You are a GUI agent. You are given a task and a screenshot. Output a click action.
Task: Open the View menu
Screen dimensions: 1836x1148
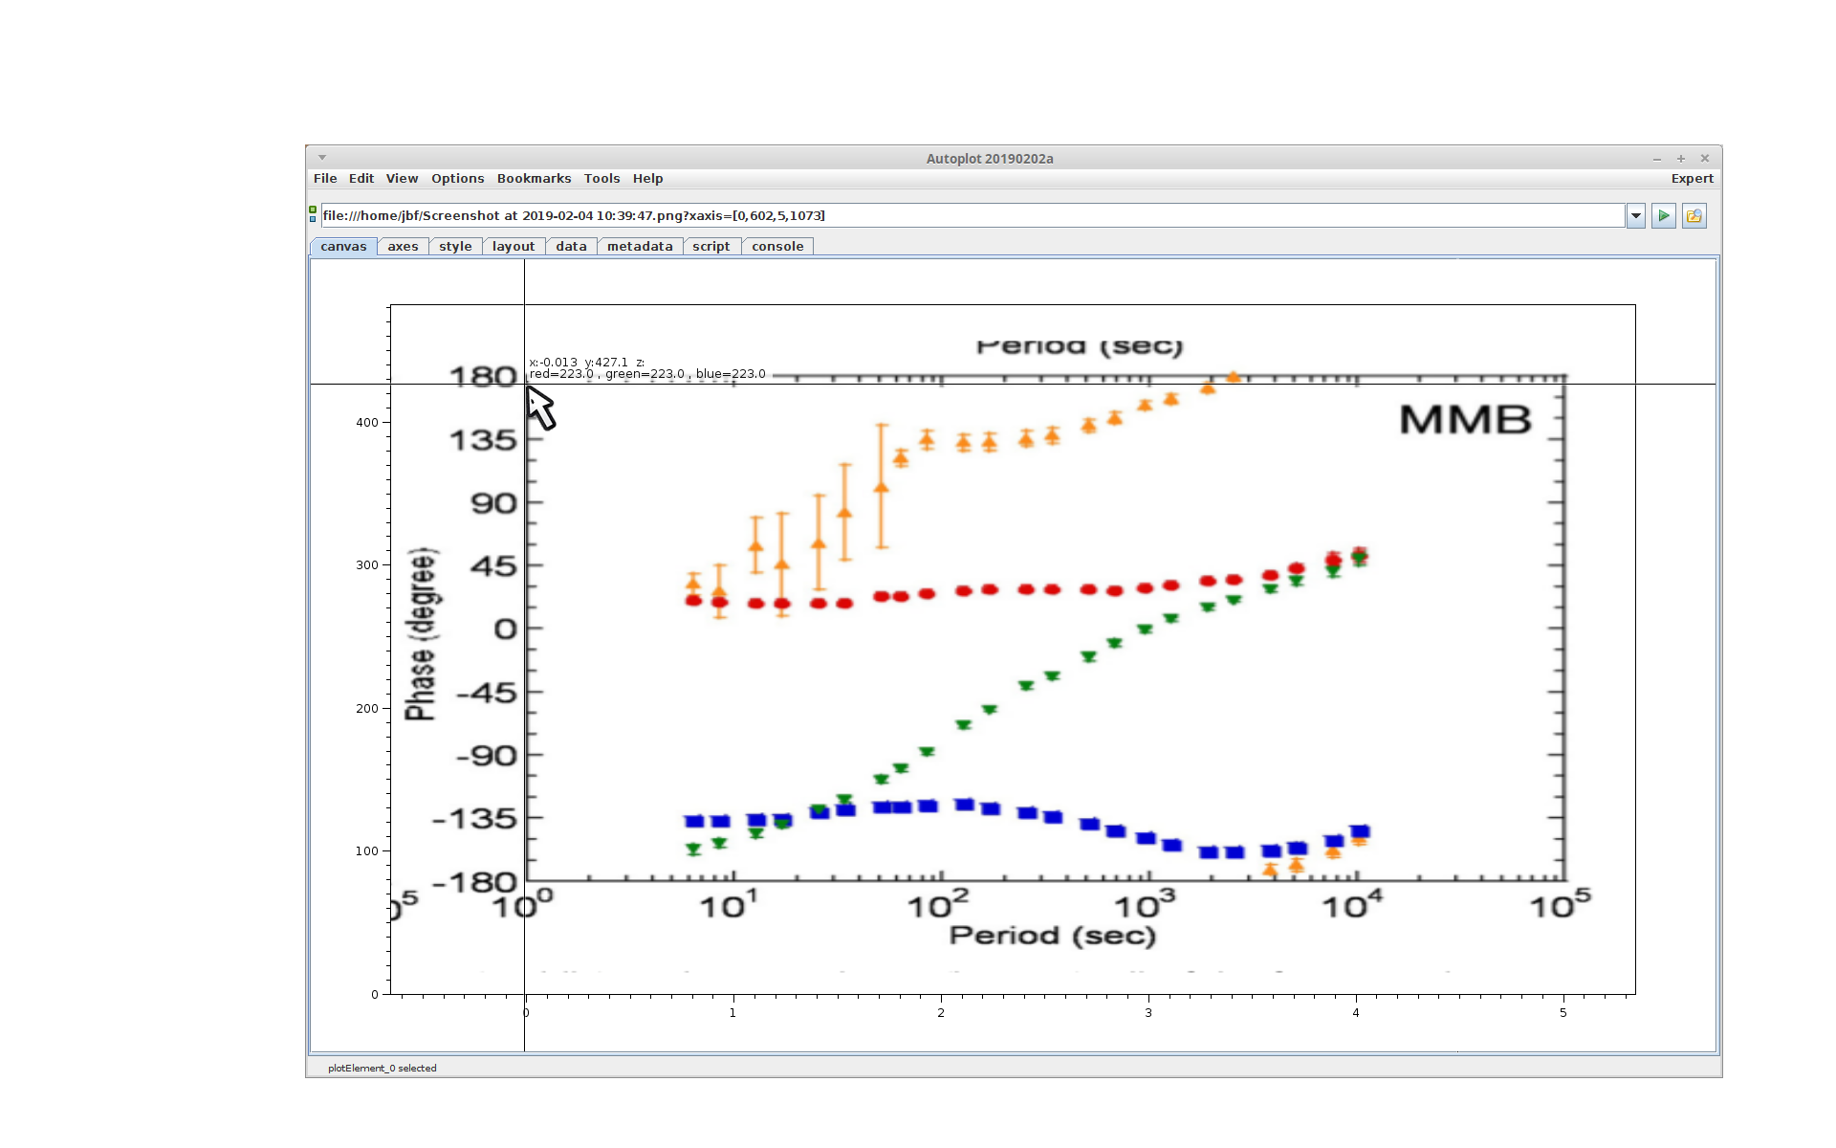(402, 179)
